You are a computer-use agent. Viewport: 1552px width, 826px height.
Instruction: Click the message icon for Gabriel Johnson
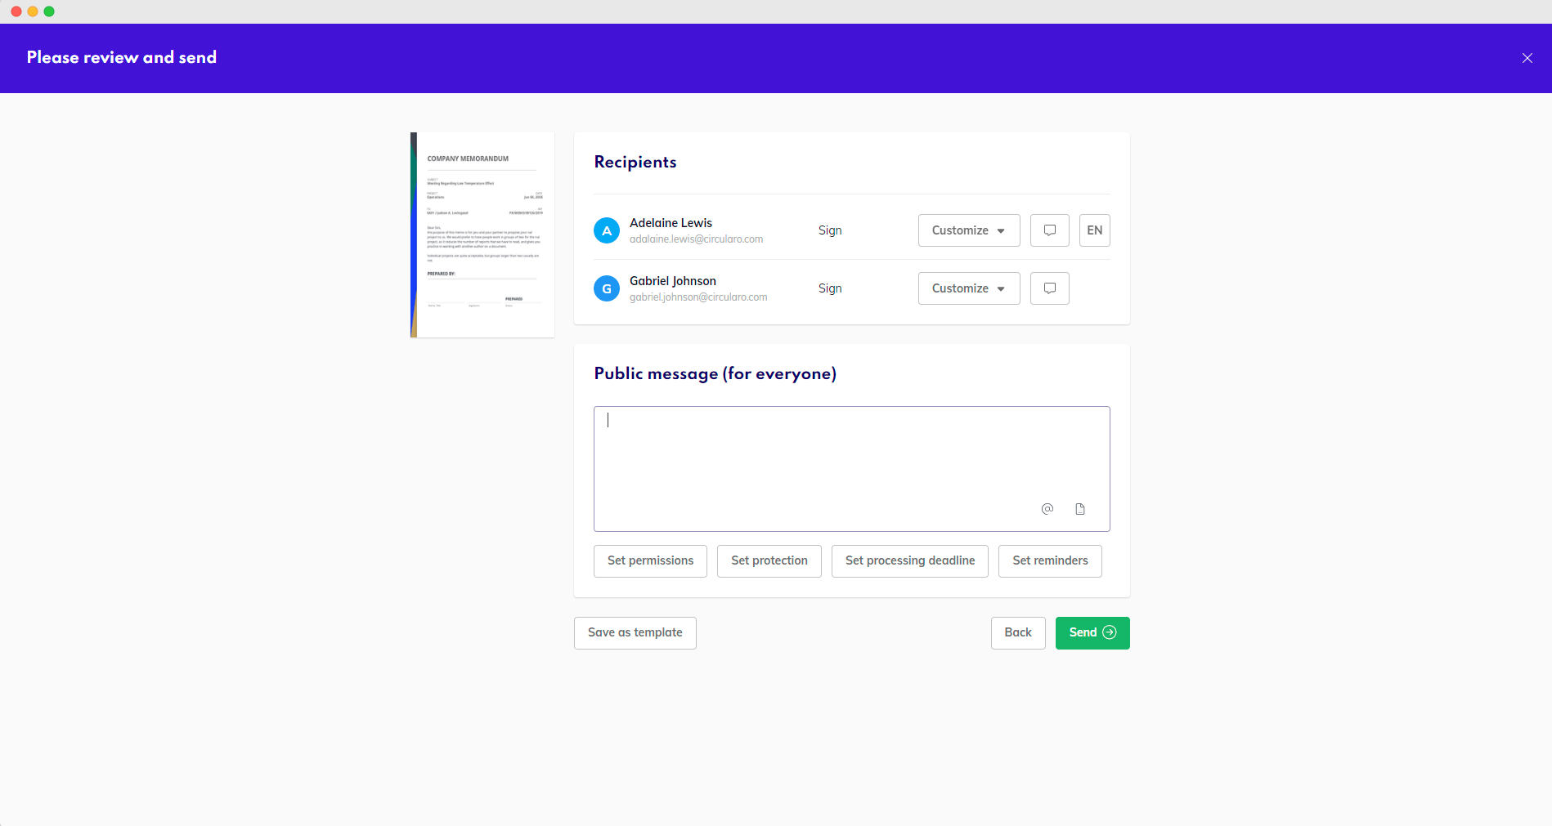click(1049, 288)
